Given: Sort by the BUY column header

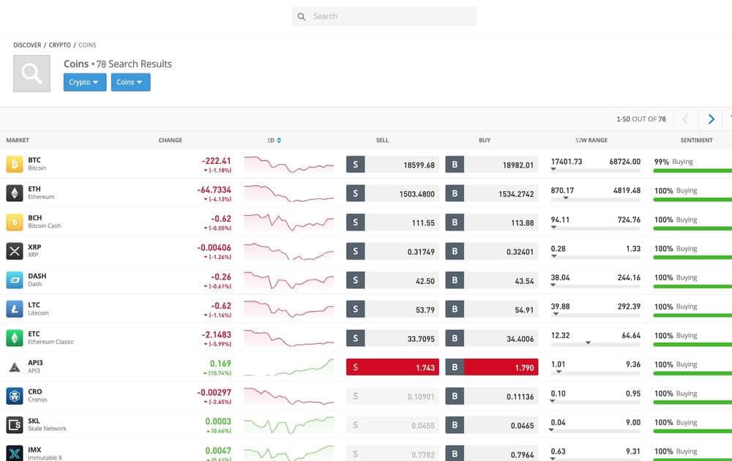Looking at the screenshot, I should [x=485, y=140].
